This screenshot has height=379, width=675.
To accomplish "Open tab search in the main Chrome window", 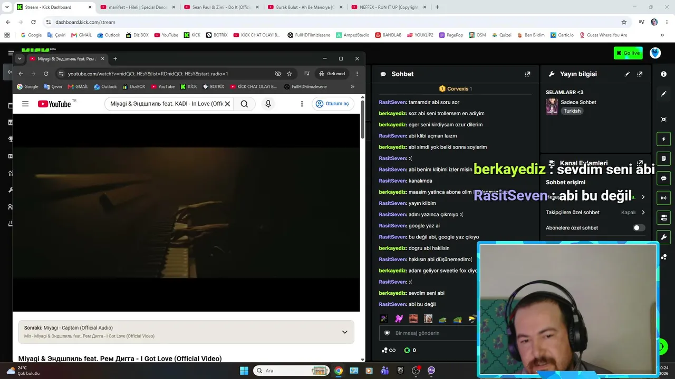I will coord(7,7).
